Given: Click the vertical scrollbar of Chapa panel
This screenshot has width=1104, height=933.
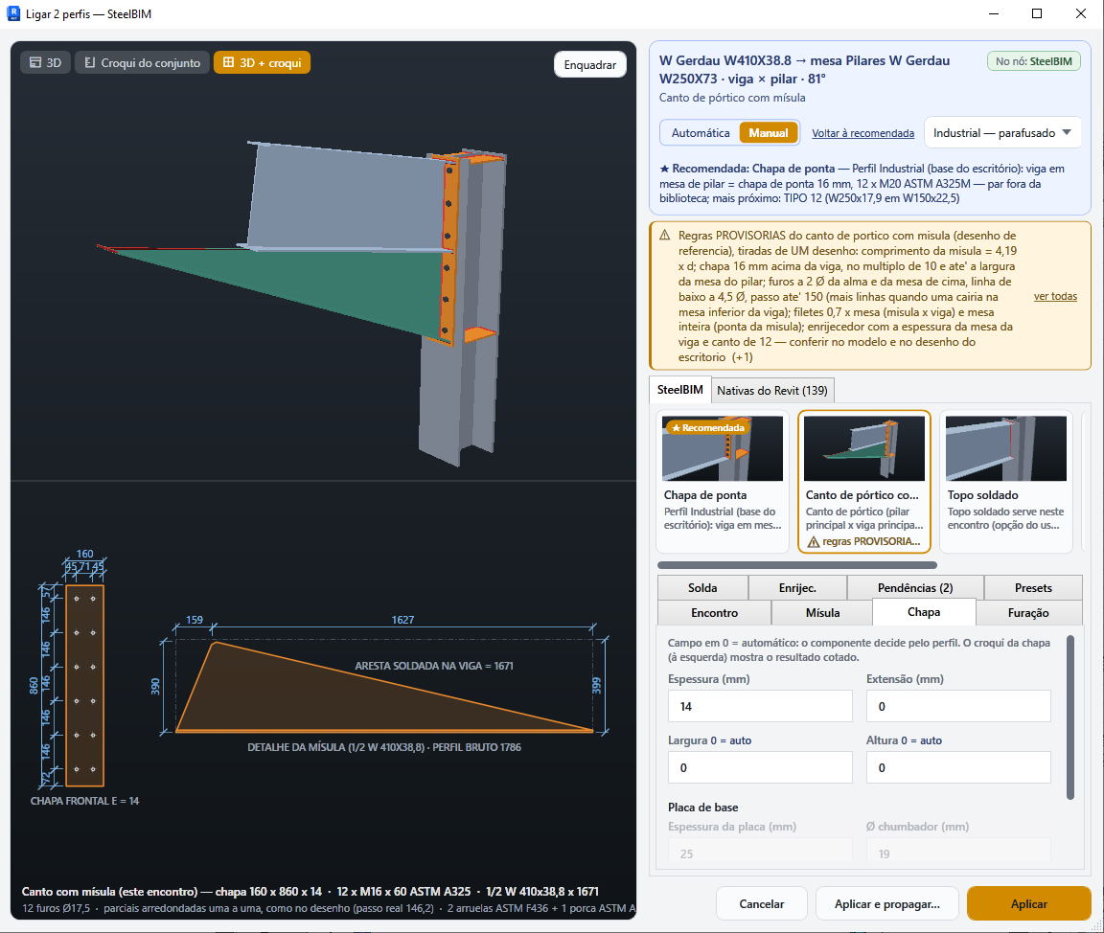Looking at the screenshot, I should 1070,717.
